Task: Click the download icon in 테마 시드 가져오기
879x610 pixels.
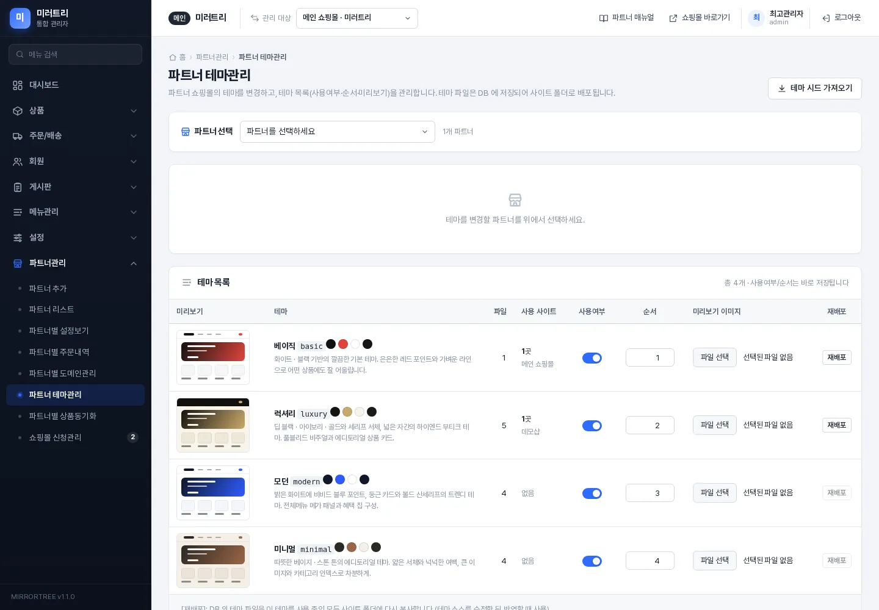Action: pos(782,88)
